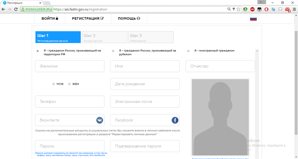Click the Вконтакте link field
Screen dimensions: 298x159
tap(70, 120)
